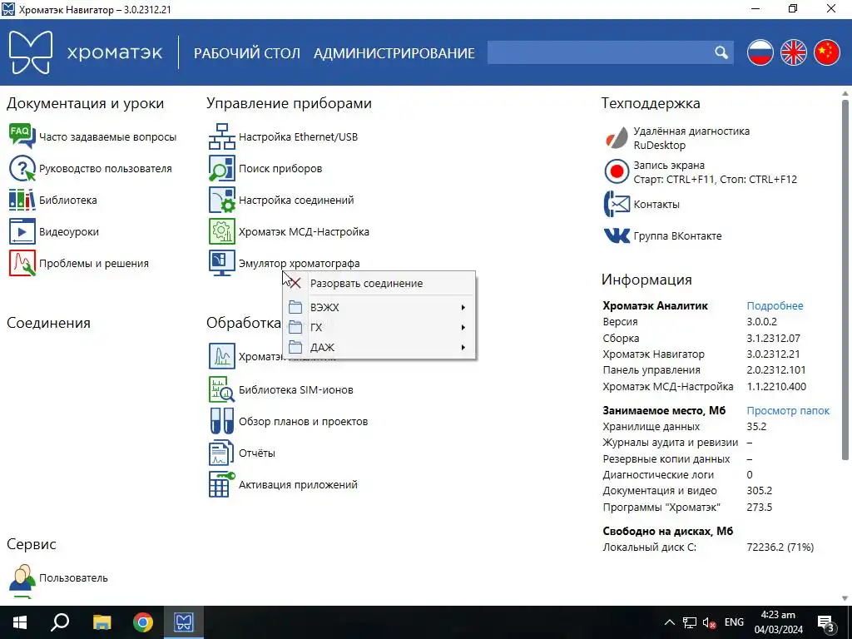The height and width of the screenshot is (639, 852).
Task: Click the Обзор планов и проектов vials icon
Action: 221,421
